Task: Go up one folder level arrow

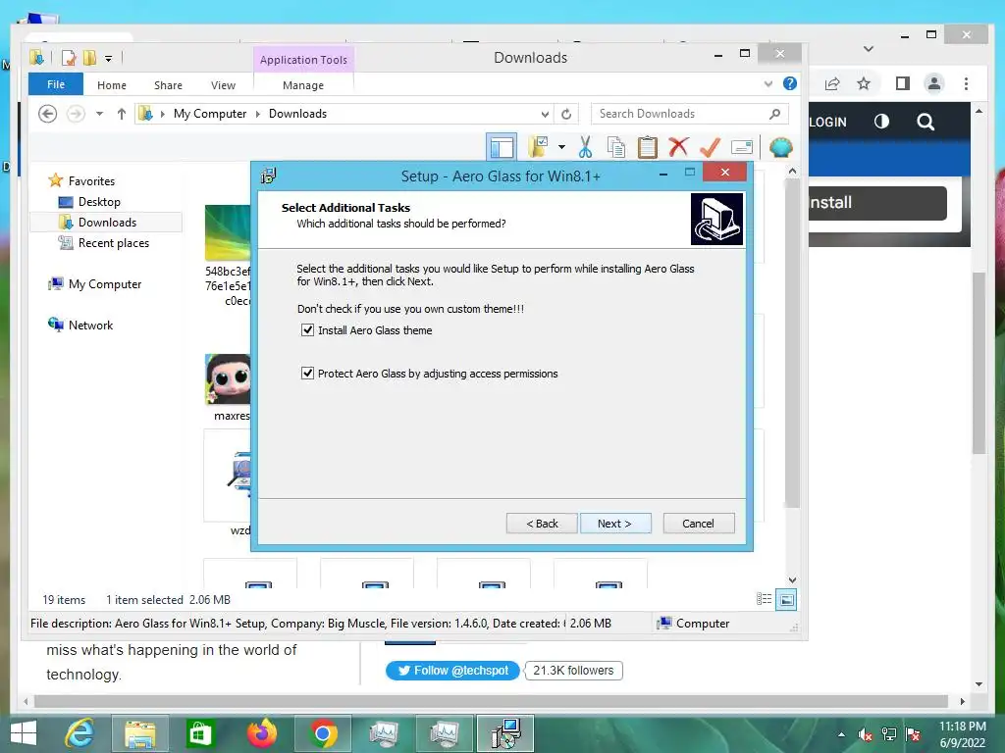Action: click(x=121, y=114)
